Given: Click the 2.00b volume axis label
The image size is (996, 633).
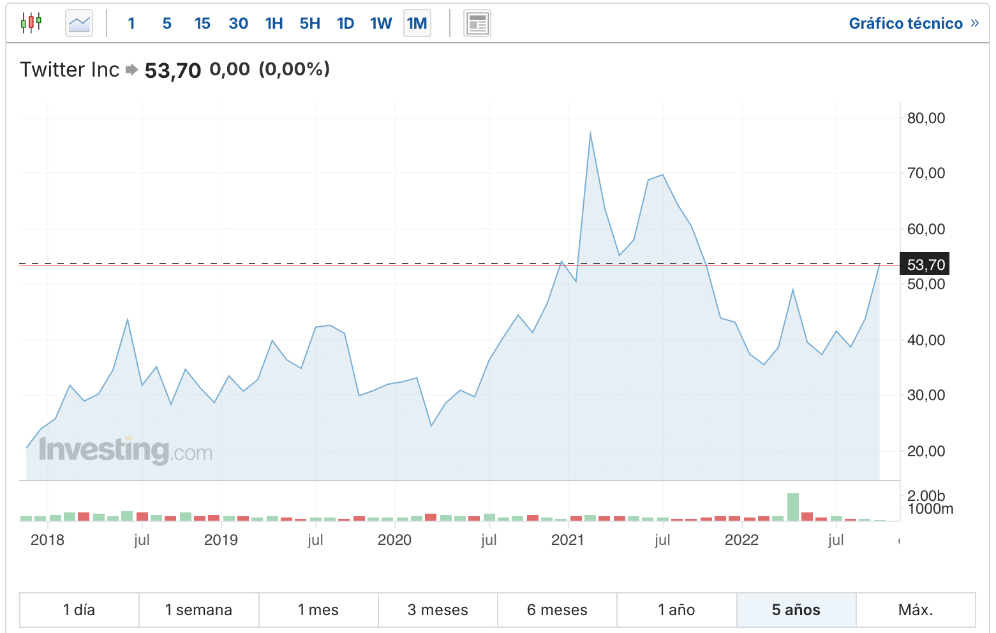Looking at the screenshot, I should click(x=926, y=496).
